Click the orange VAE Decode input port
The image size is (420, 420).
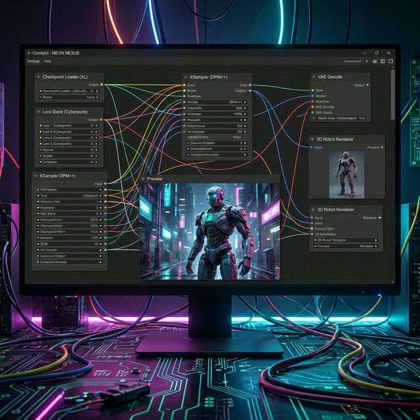point(312,107)
